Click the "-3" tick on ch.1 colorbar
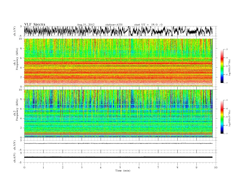This screenshot has height=188, width=243. (226, 49)
